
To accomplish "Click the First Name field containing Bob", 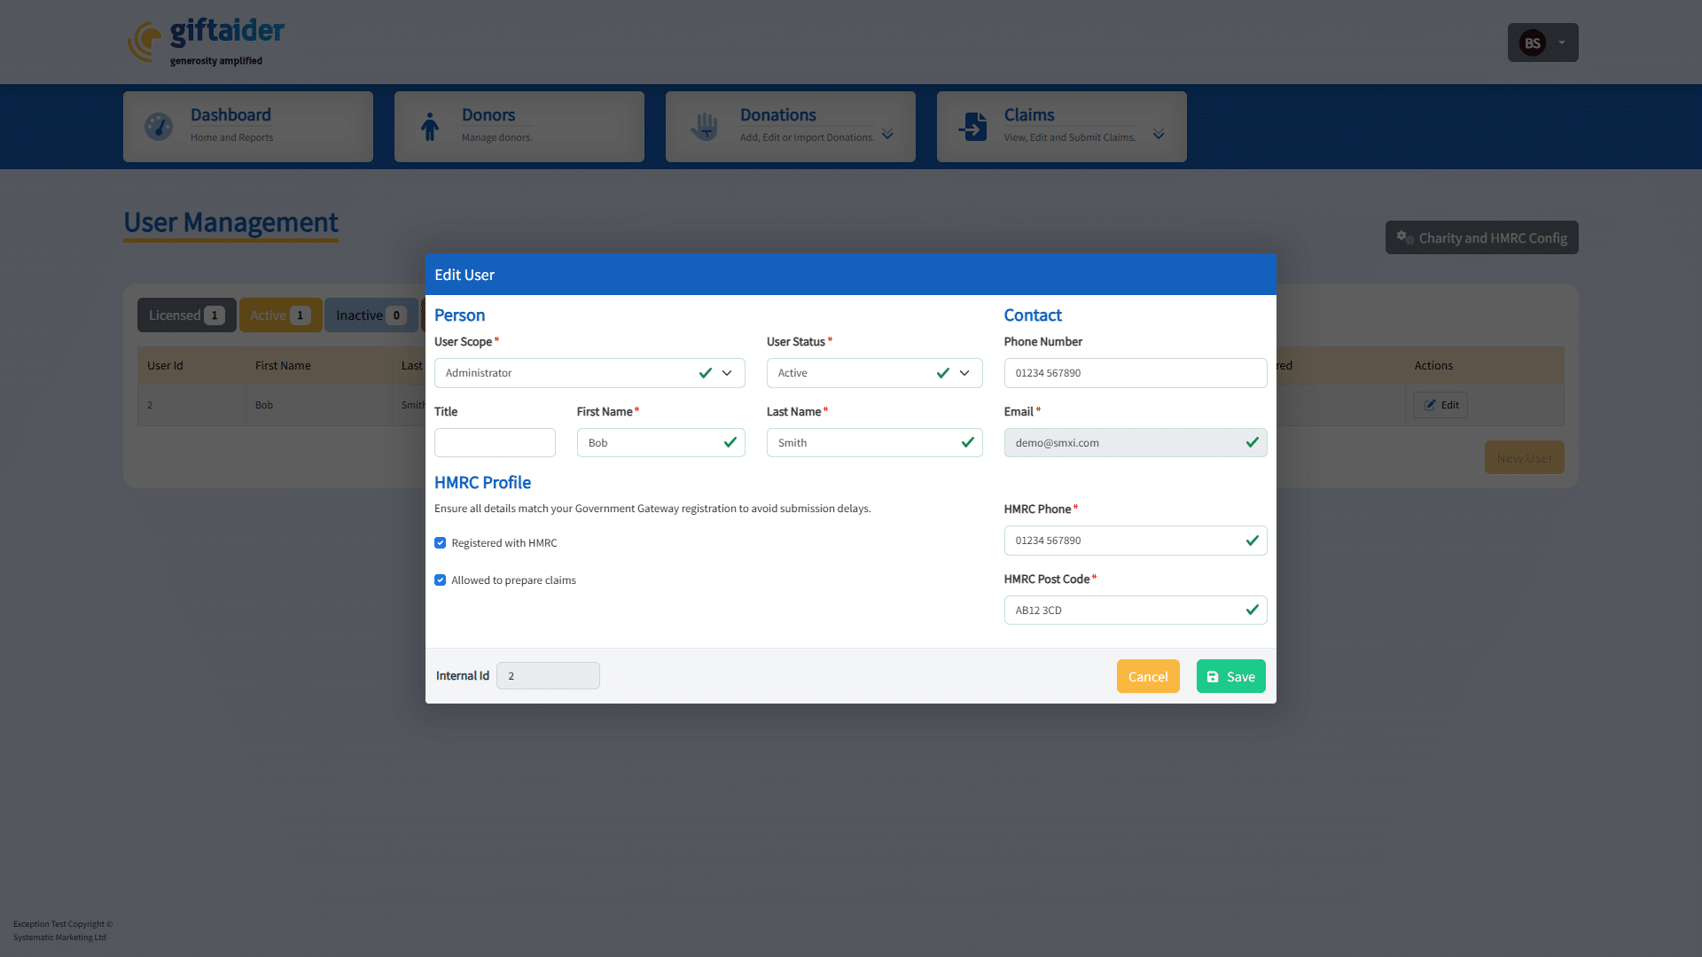I will [660, 443].
